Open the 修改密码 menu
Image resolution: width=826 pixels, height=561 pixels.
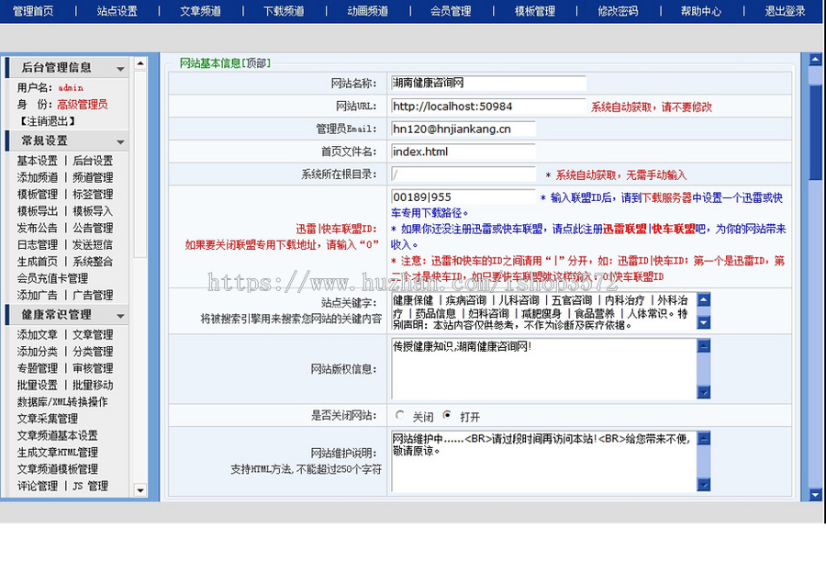click(618, 11)
